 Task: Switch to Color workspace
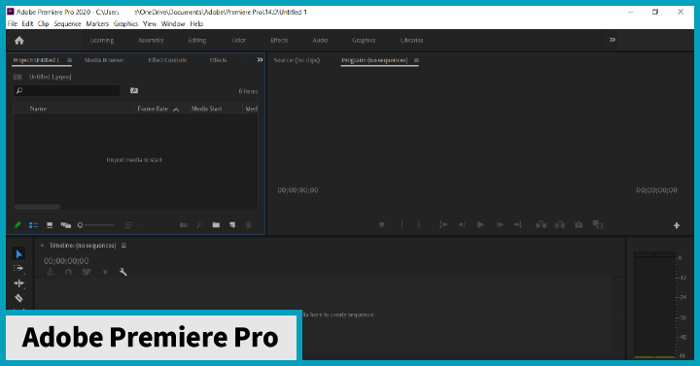click(x=239, y=40)
